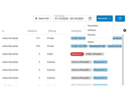Viewport: 130px width, 97px height.
Task: Open table settings gear icon
Action: pos(125,30)
